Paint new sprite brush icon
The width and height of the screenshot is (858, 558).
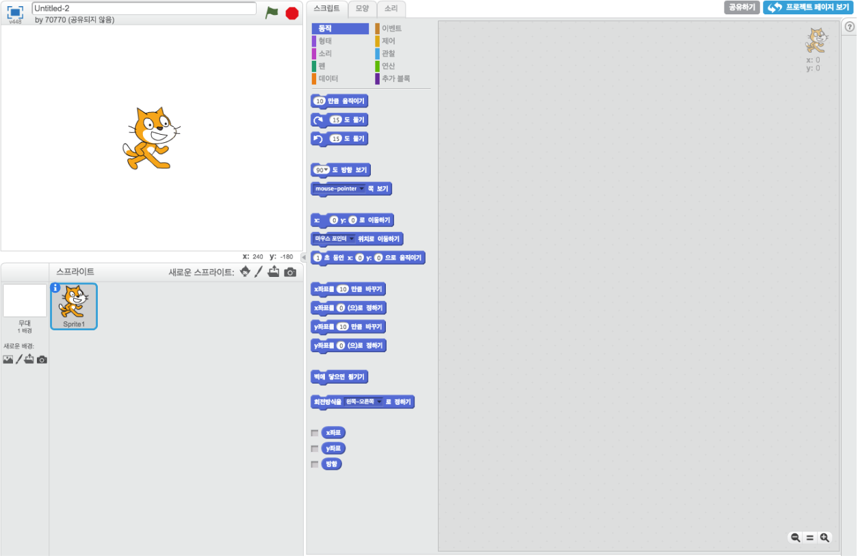259,272
